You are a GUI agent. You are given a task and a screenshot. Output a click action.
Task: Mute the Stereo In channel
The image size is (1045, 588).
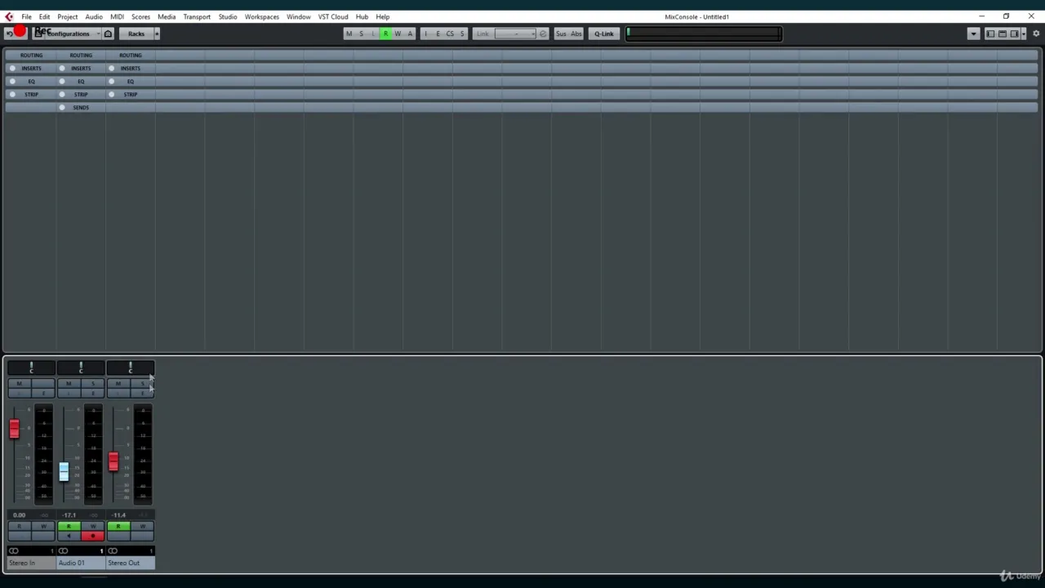pos(19,384)
